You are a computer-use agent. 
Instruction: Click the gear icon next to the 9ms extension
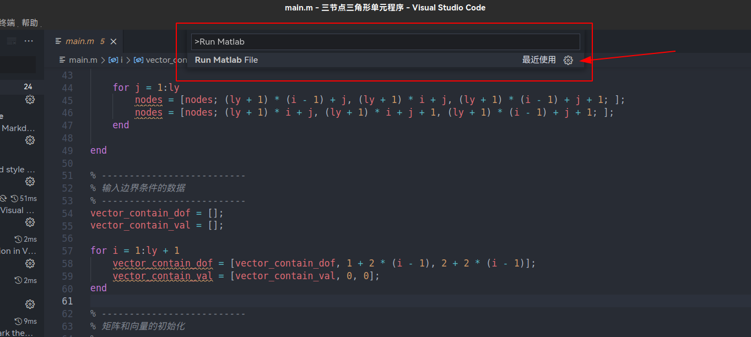pyautogui.click(x=30, y=304)
